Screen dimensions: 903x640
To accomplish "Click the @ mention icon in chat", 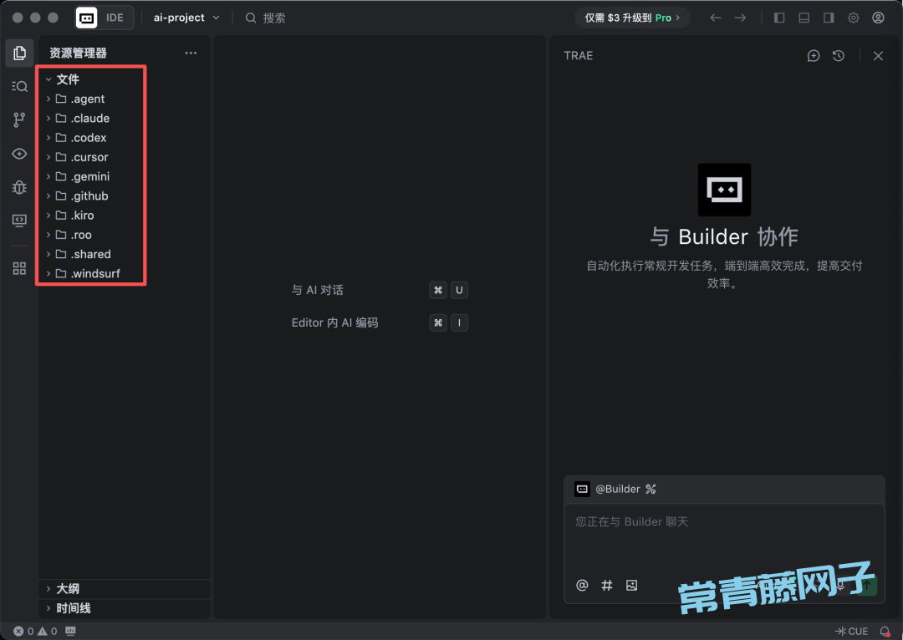I will click(583, 585).
